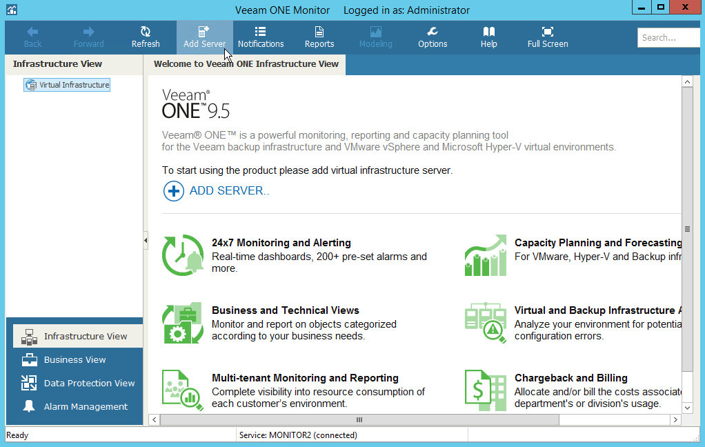Collapse the left pane with the splitter arrow
This screenshot has width=705, height=447.
(x=146, y=241)
